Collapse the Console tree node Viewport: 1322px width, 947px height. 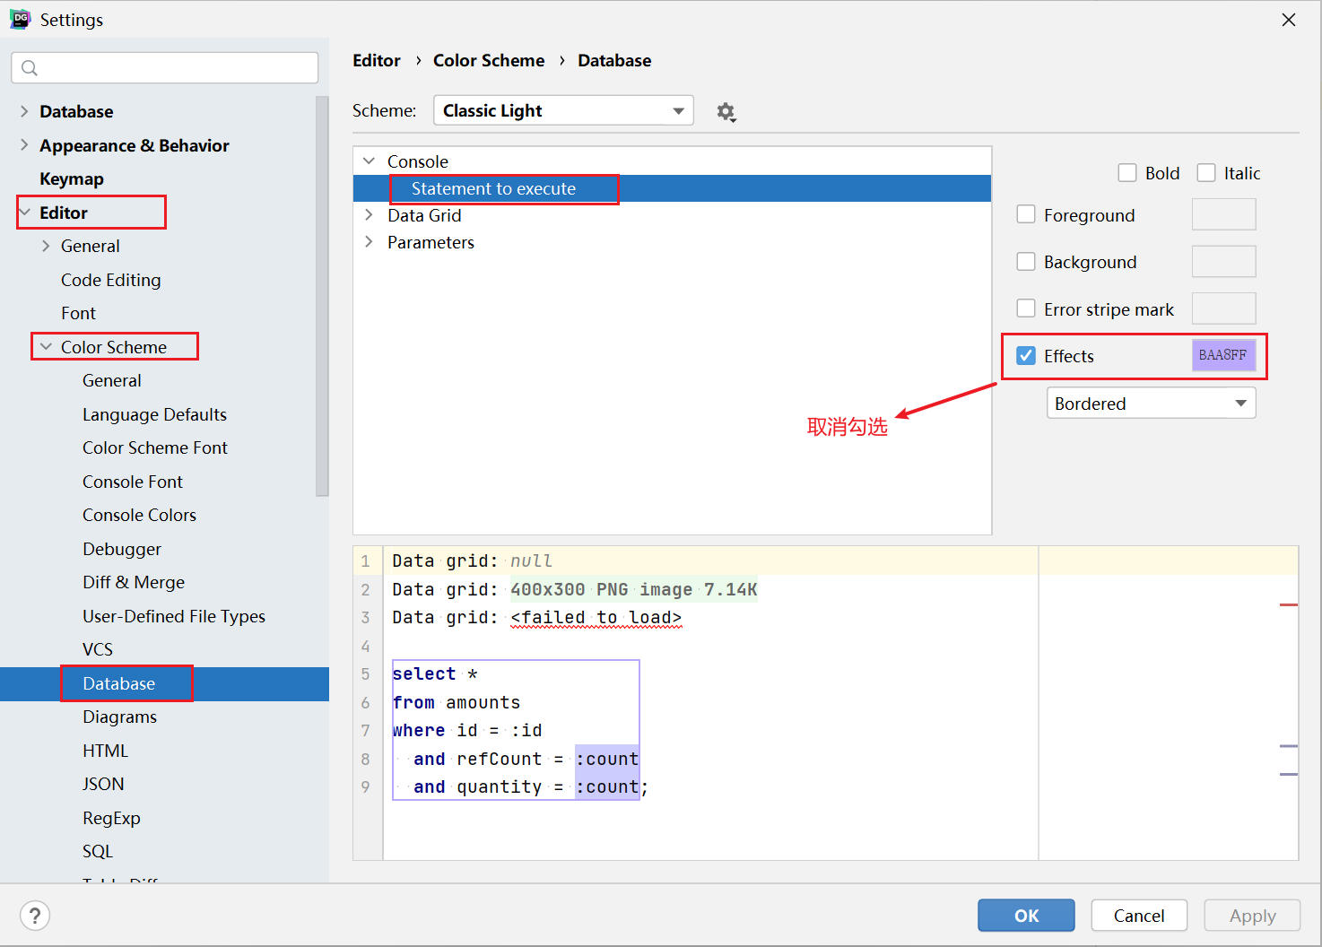369,161
